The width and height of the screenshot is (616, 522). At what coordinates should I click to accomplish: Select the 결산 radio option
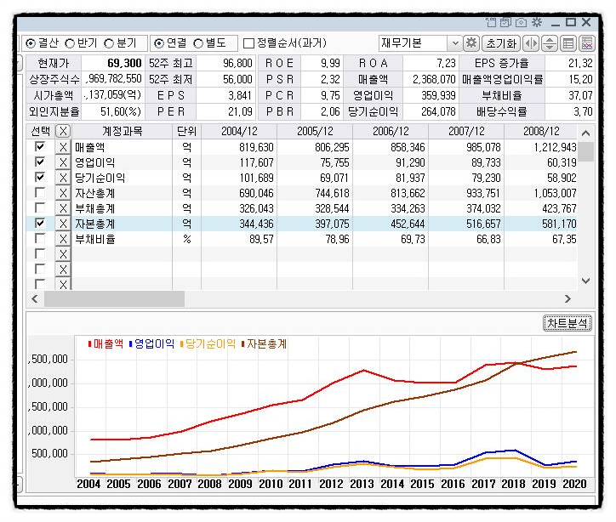31,43
